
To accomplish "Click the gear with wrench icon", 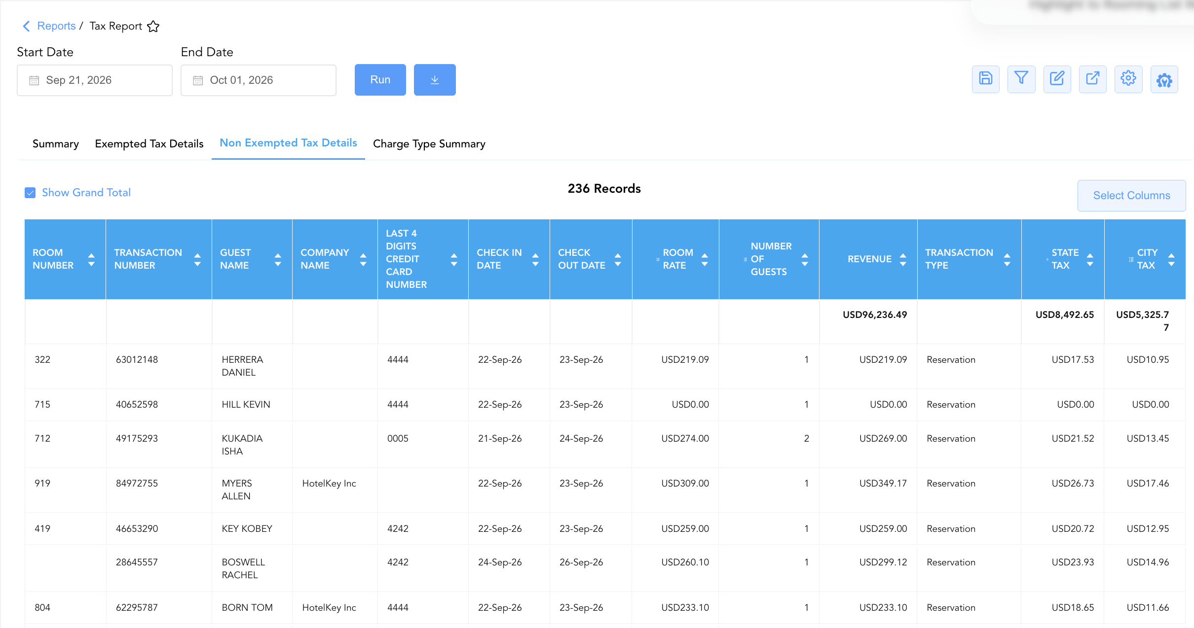I will 1164,79.
